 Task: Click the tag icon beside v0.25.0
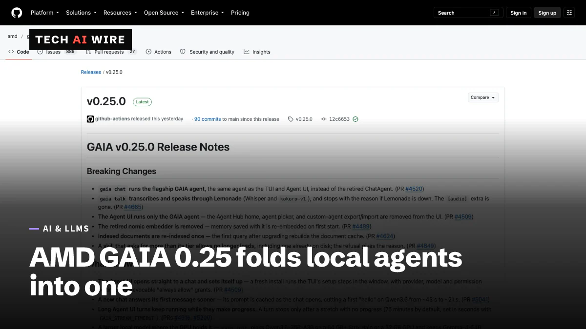(x=291, y=119)
